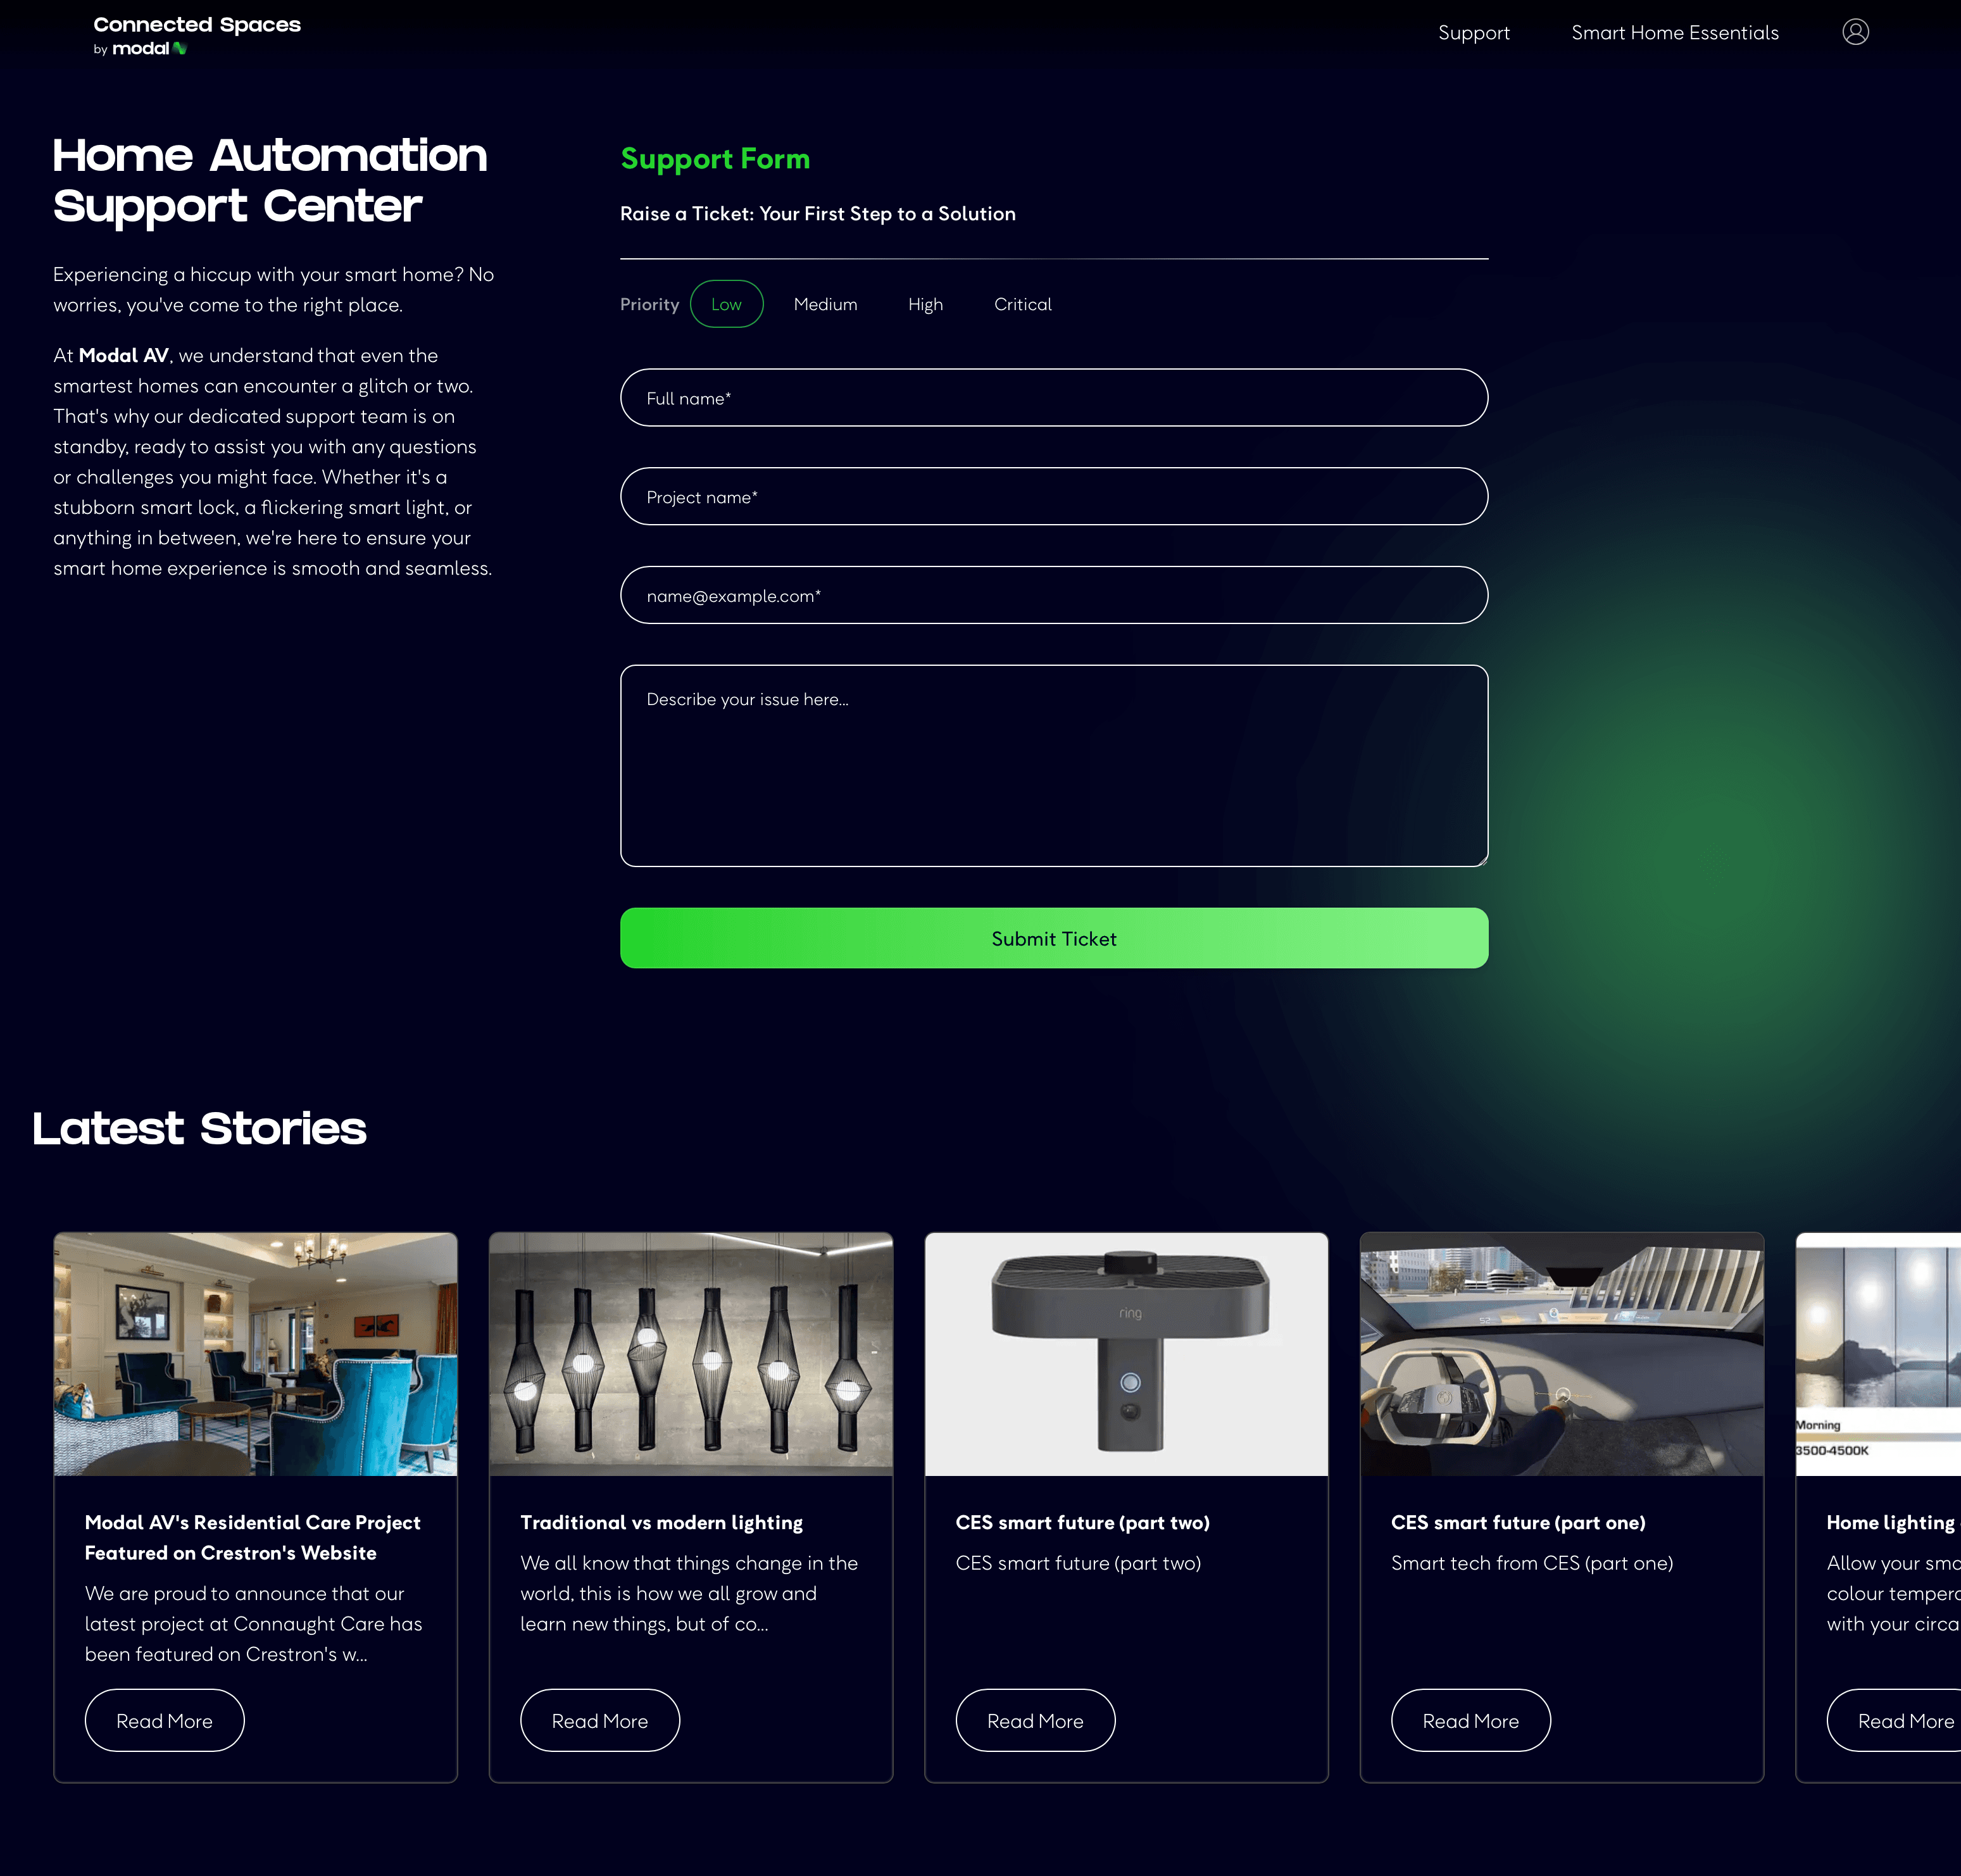Click the CES smart future (part two) title
1961x1876 pixels.
(1082, 1523)
